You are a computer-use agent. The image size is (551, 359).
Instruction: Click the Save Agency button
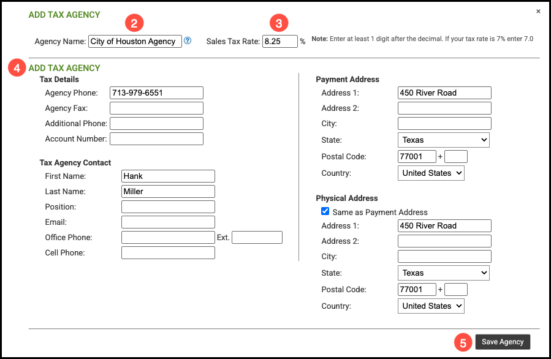click(x=503, y=342)
